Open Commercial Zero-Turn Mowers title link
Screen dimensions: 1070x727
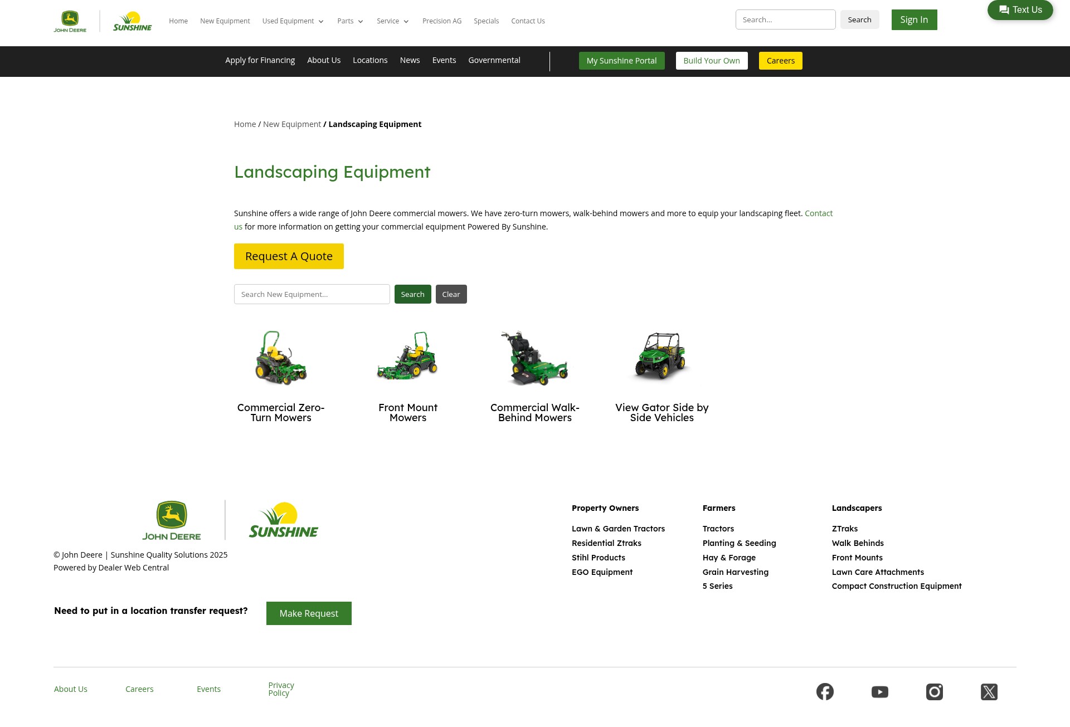tap(281, 413)
